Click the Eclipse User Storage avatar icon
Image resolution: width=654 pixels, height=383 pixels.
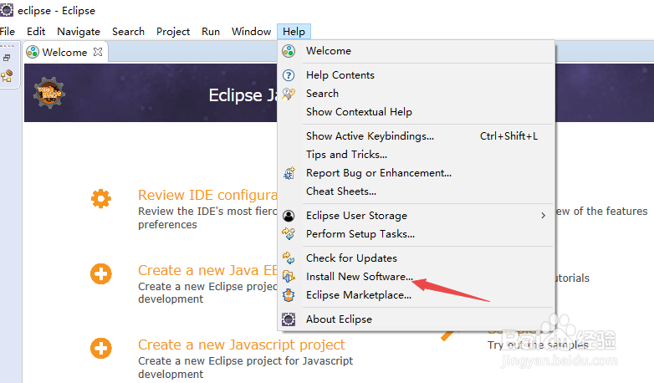(x=289, y=216)
